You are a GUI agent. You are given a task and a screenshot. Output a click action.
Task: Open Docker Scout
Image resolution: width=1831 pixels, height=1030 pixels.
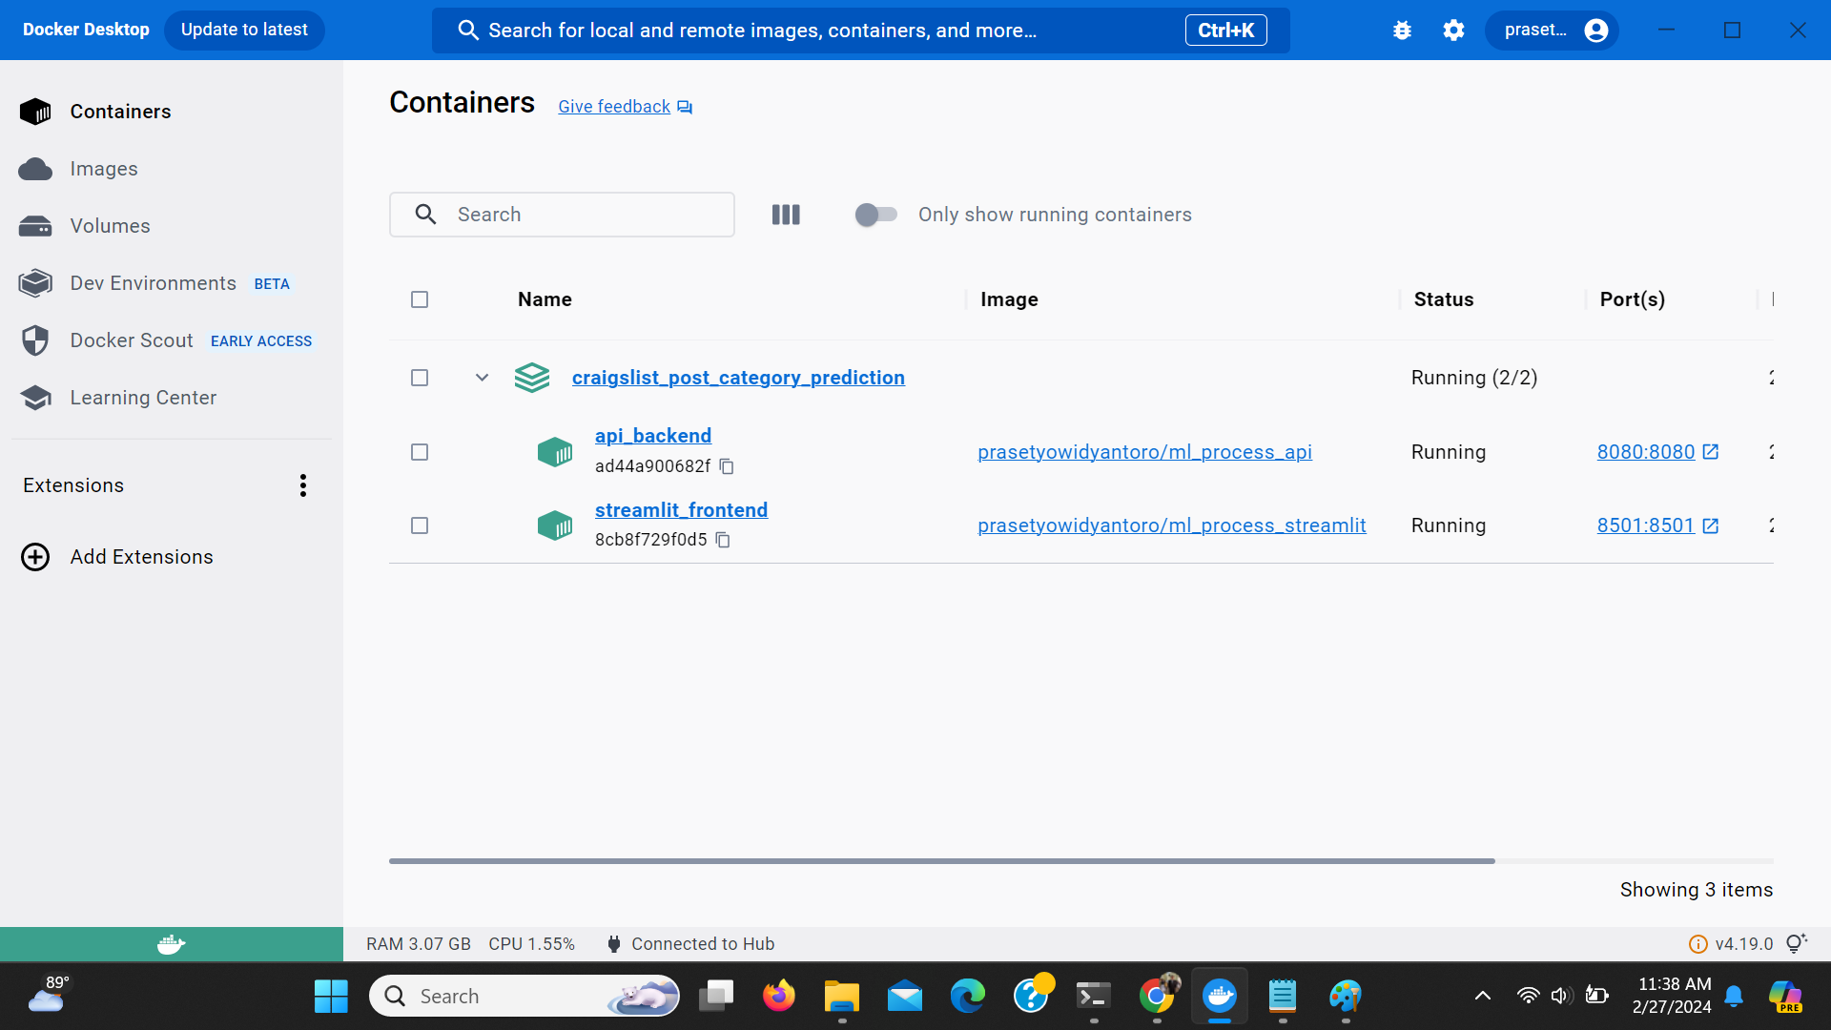coord(132,340)
